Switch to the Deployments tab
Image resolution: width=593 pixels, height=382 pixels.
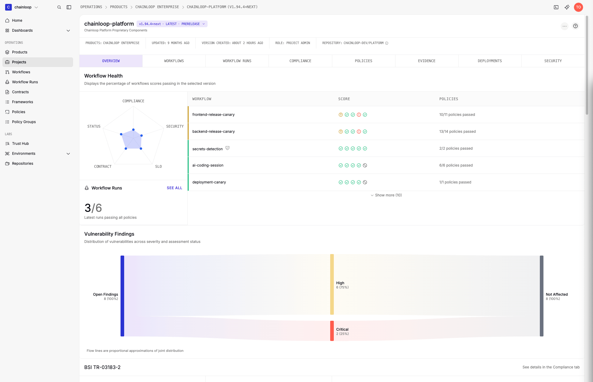(x=490, y=61)
